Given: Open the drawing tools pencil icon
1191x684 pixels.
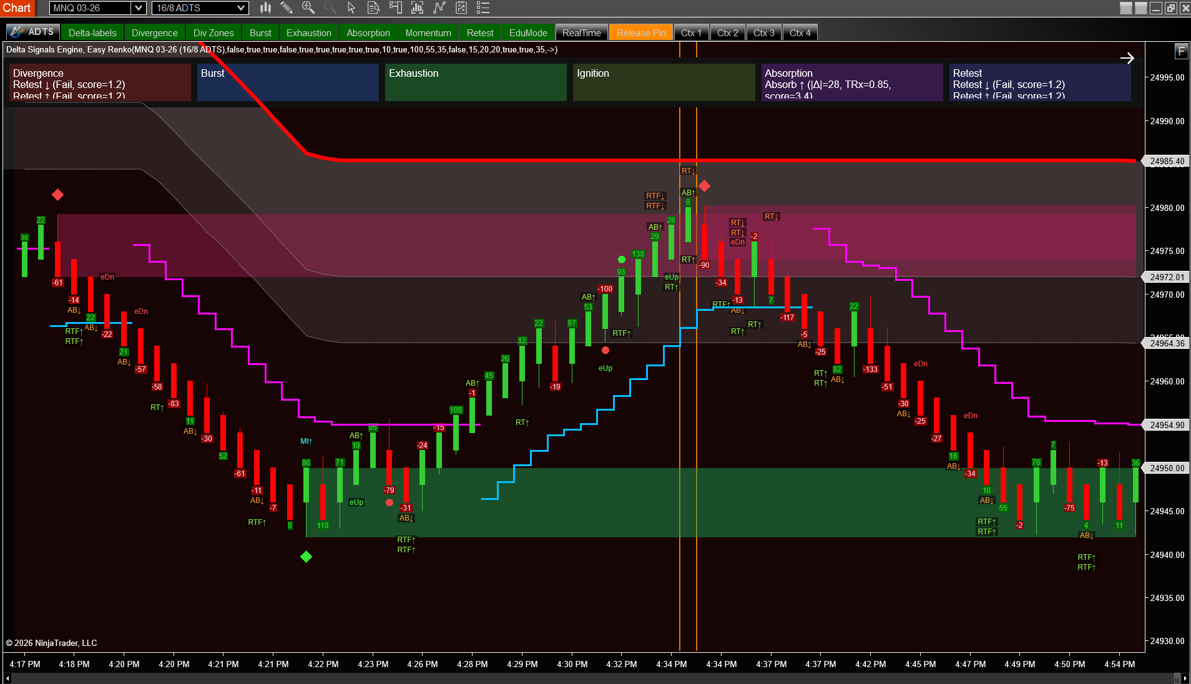Looking at the screenshot, I should point(287,8).
